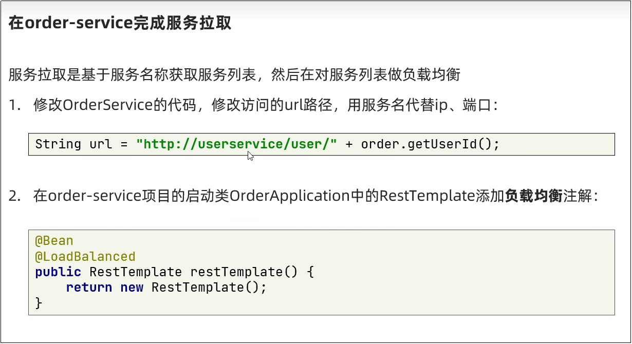
Task: Select list item 2 about OrderApplication RestTemplate
Action: 303,196
